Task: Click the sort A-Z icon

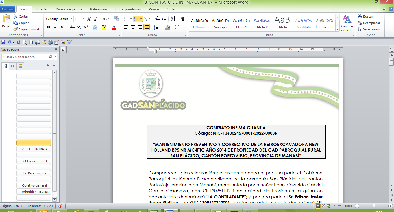Action: (173, 19)
